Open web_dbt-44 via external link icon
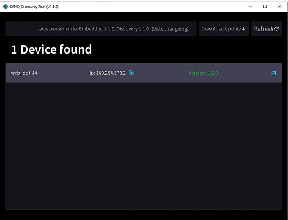This screenshot has width=288, height=220. coord(274,73)
